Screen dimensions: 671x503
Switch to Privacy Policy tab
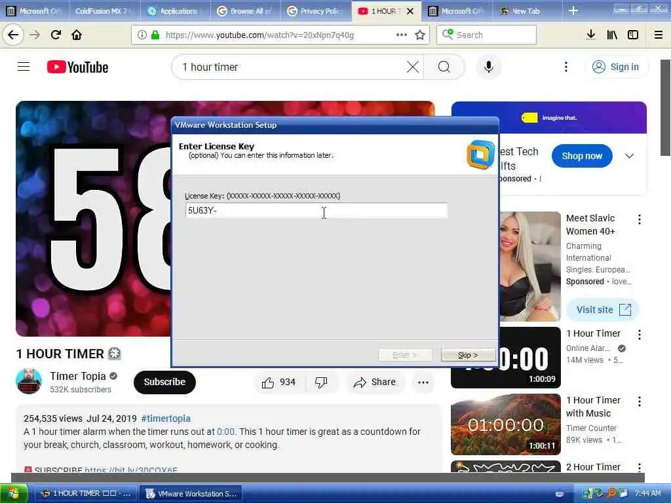[315, 11]
